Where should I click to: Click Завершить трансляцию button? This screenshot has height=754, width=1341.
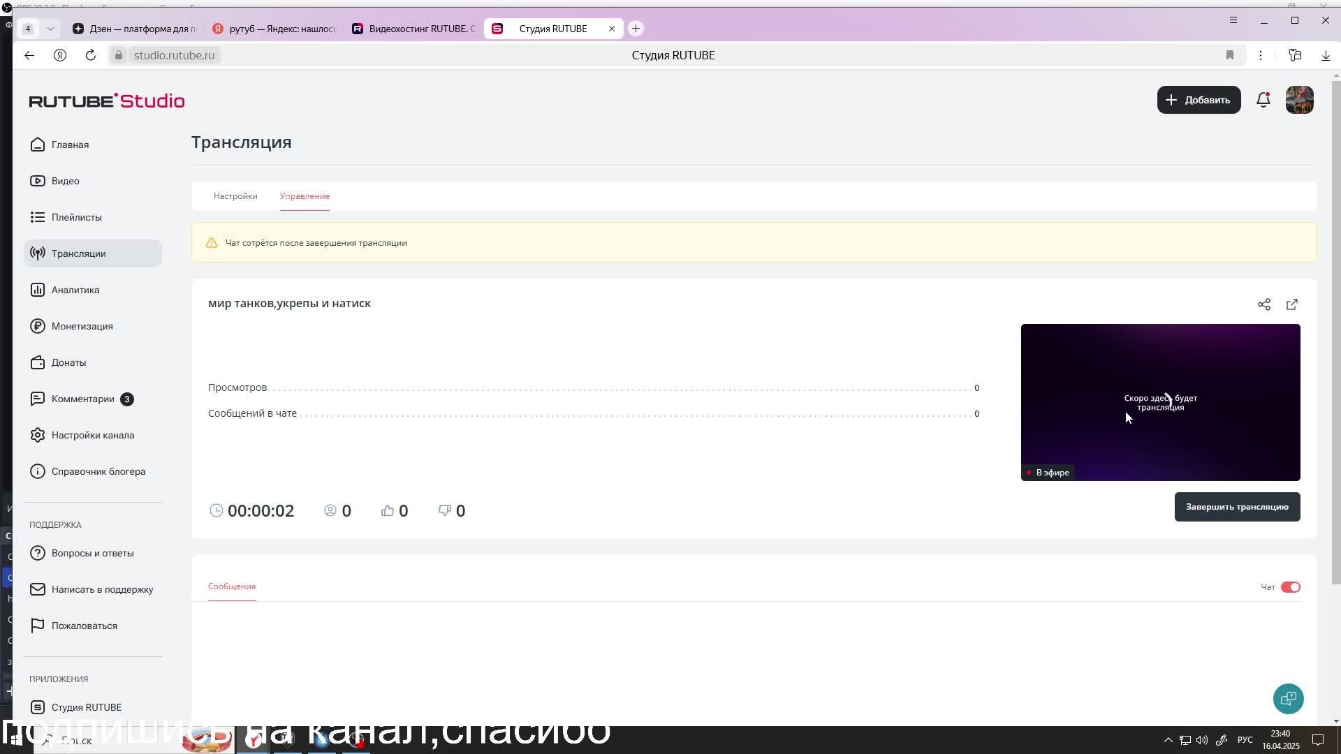coord(1237,507)
